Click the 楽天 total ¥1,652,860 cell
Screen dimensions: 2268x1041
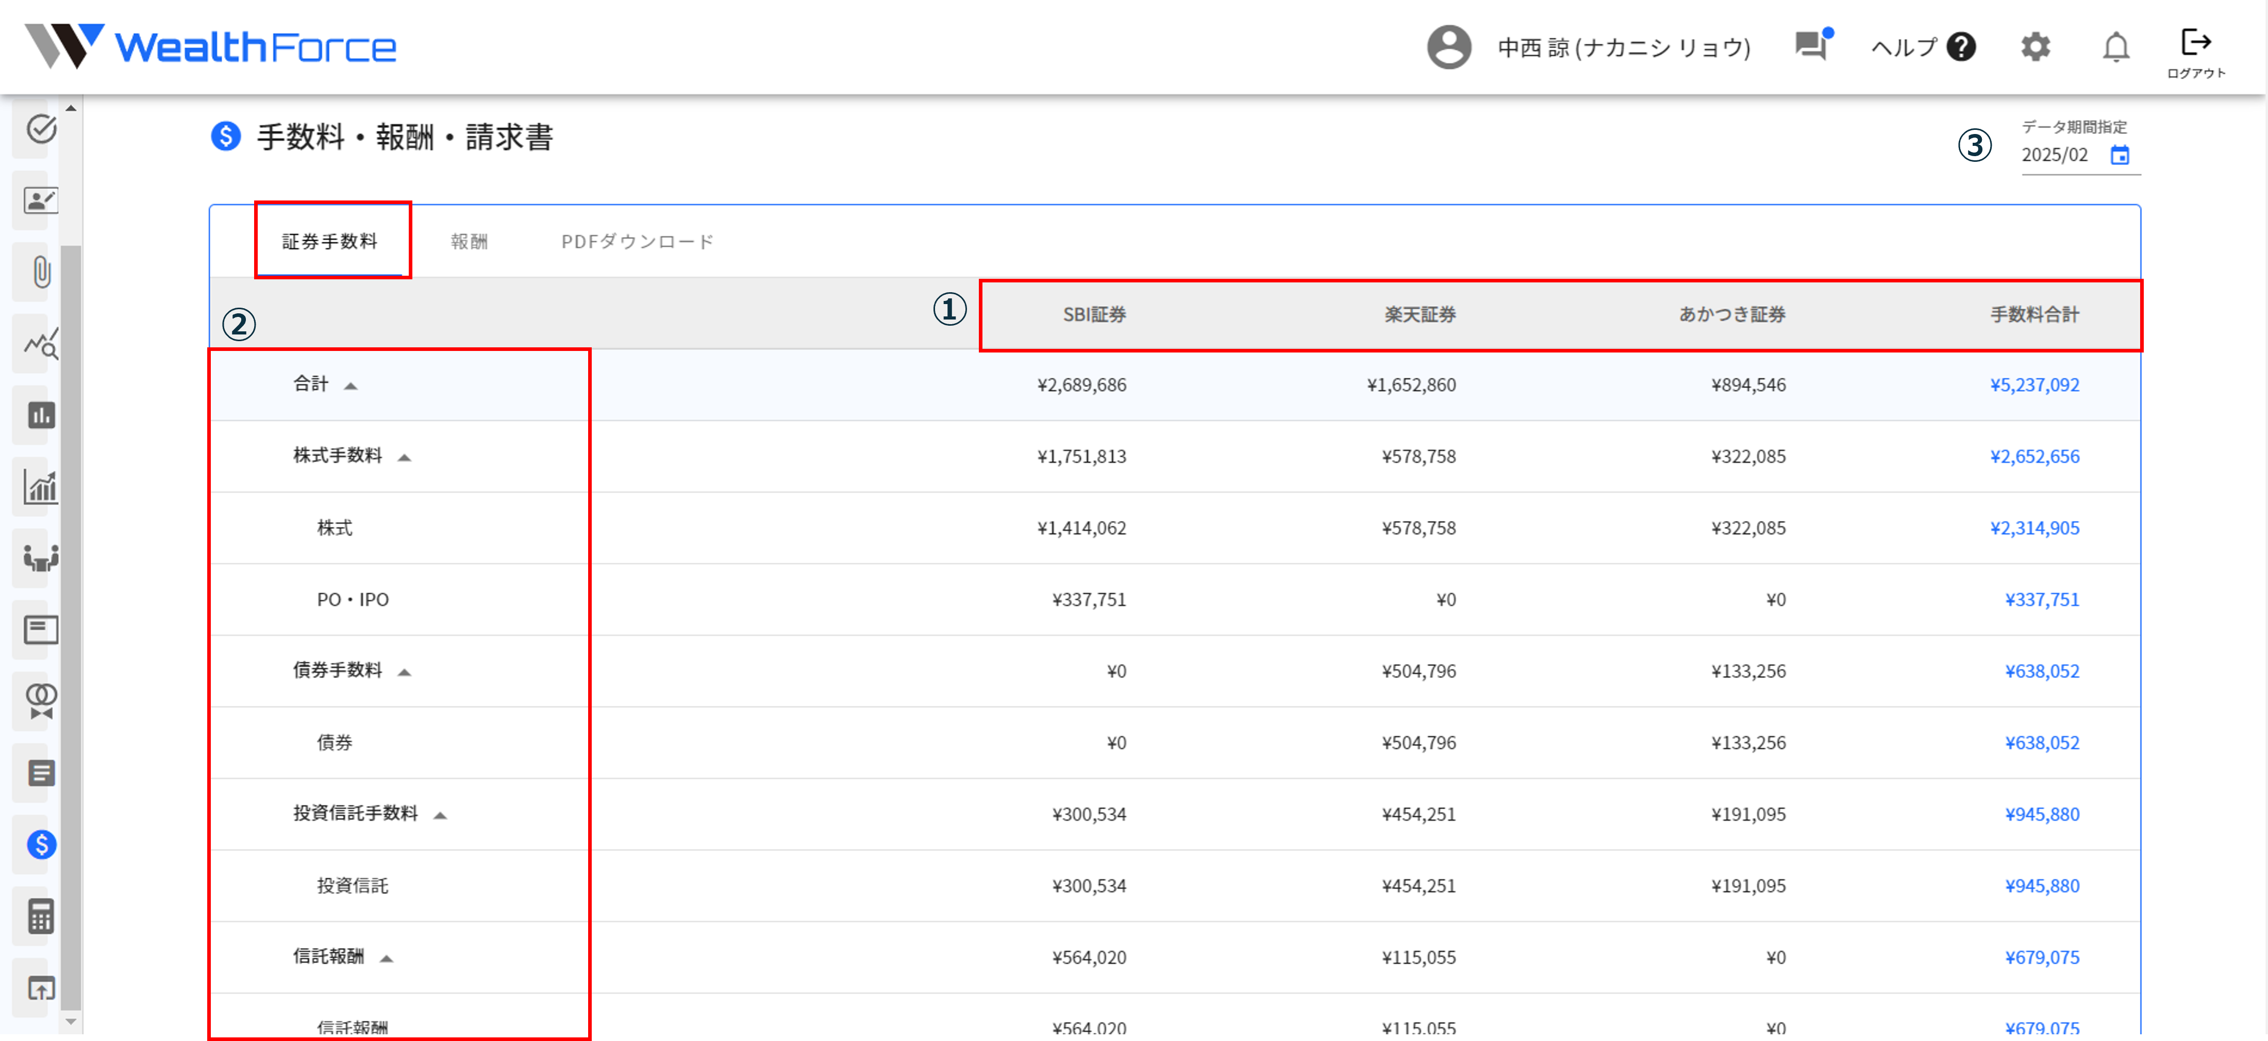click(1411, 384)
